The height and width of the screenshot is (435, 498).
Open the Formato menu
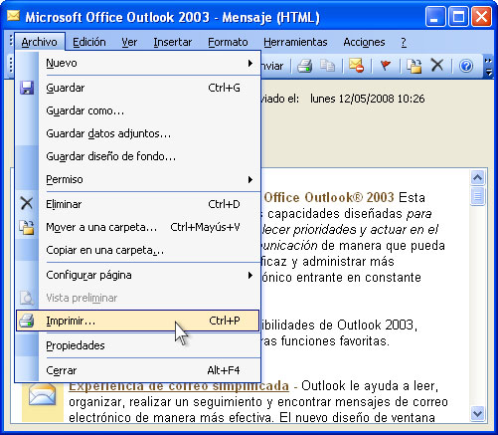pos(228,42)
